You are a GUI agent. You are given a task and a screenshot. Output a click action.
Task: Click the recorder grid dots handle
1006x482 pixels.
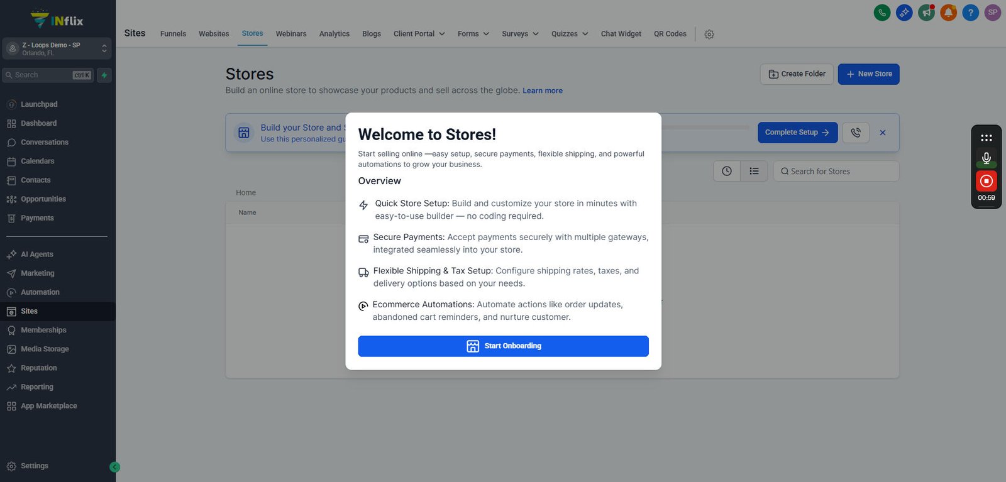(987, 138)
